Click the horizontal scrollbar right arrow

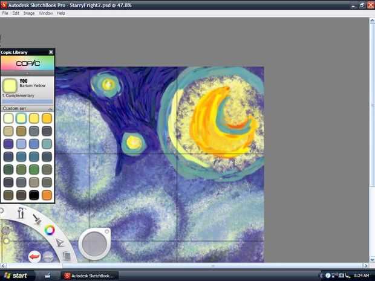click(x=366, y=265)
